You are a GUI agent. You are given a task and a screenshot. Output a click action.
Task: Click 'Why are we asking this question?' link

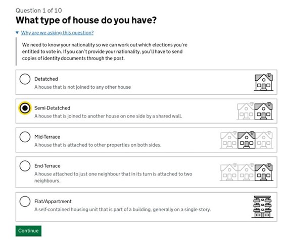click(57, 33)
